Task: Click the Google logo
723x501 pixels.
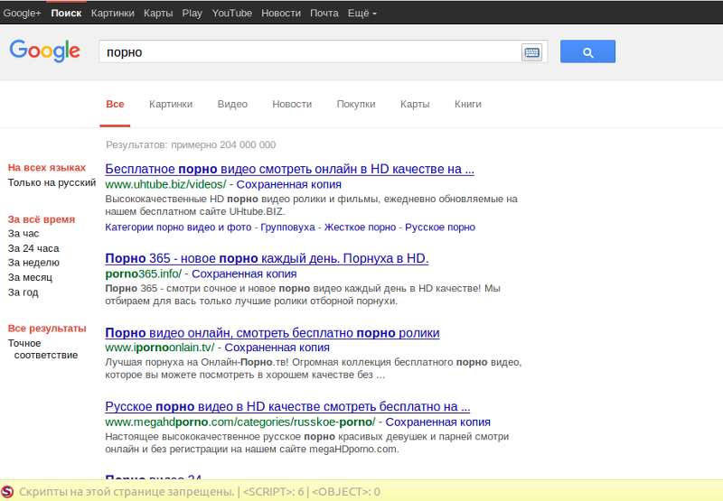Action: [44, 51]
